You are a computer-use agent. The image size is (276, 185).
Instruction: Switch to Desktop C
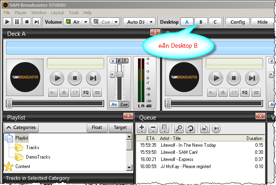[215, 22]
